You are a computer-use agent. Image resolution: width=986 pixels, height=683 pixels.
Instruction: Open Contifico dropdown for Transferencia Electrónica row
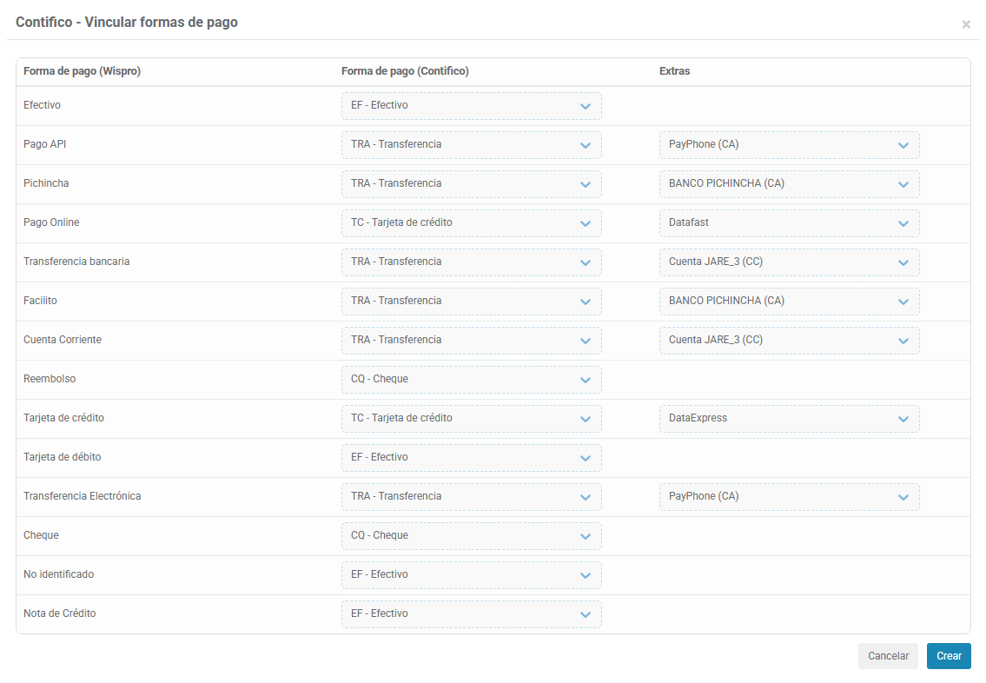pos(472,496)
